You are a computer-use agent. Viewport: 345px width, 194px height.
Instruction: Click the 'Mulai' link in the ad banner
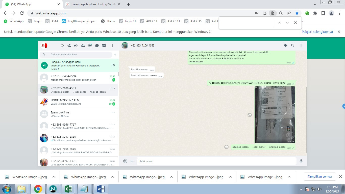55,69
